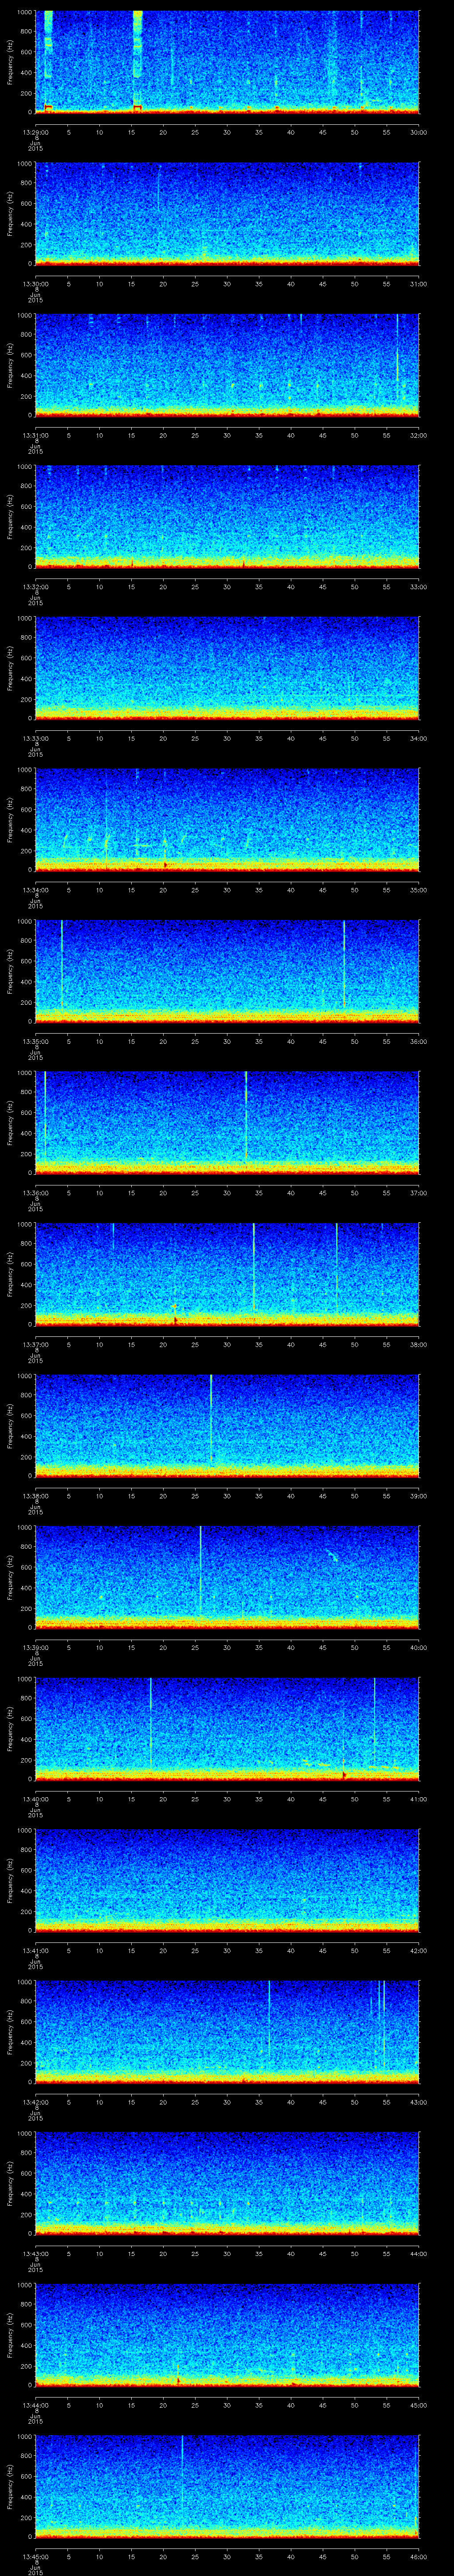Open the 13:44:00 spectrogram panel
Screen dimensions: 454x2576
tap(227, 2335)
